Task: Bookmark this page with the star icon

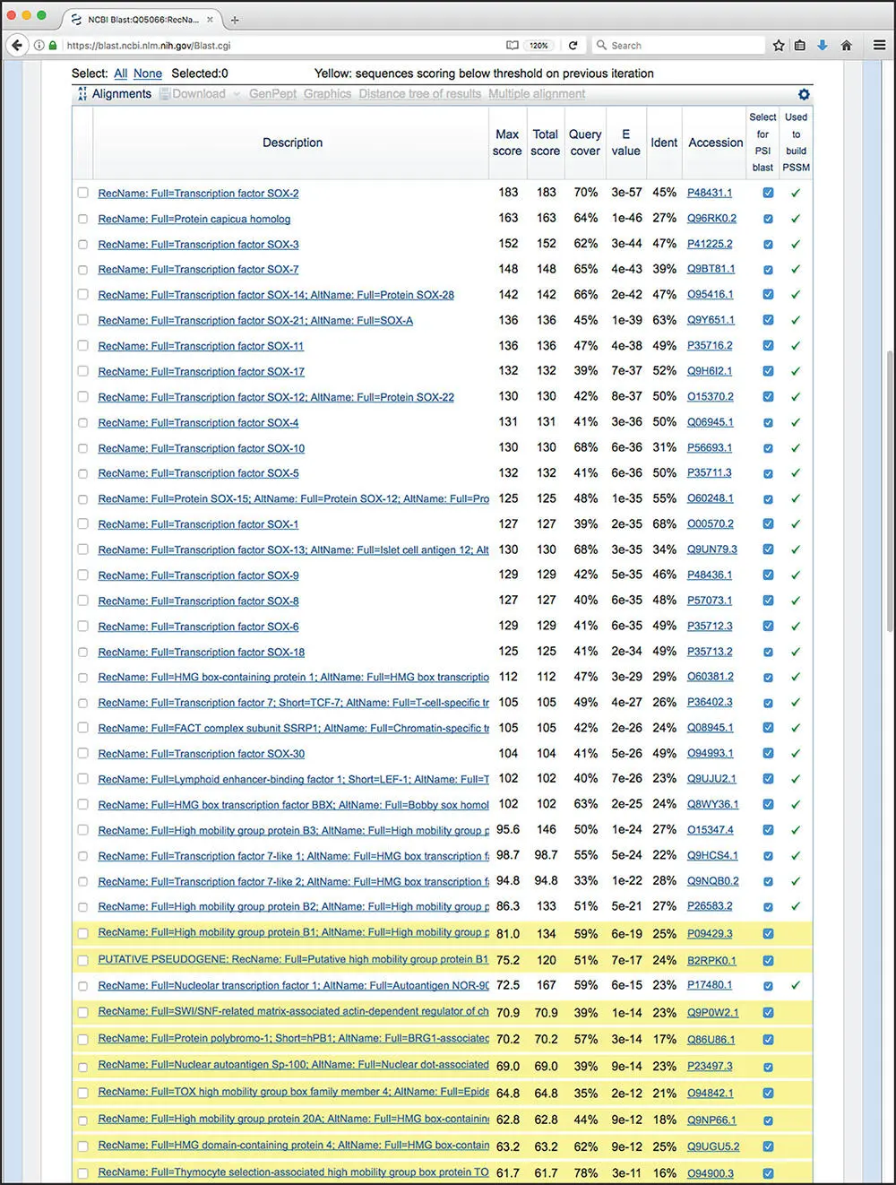Action: click(x=779, y=45)
